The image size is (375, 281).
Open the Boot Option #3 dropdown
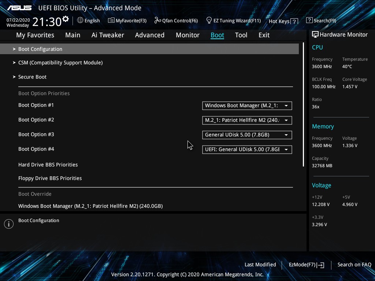pyautogui.click(x=247, y=135)
